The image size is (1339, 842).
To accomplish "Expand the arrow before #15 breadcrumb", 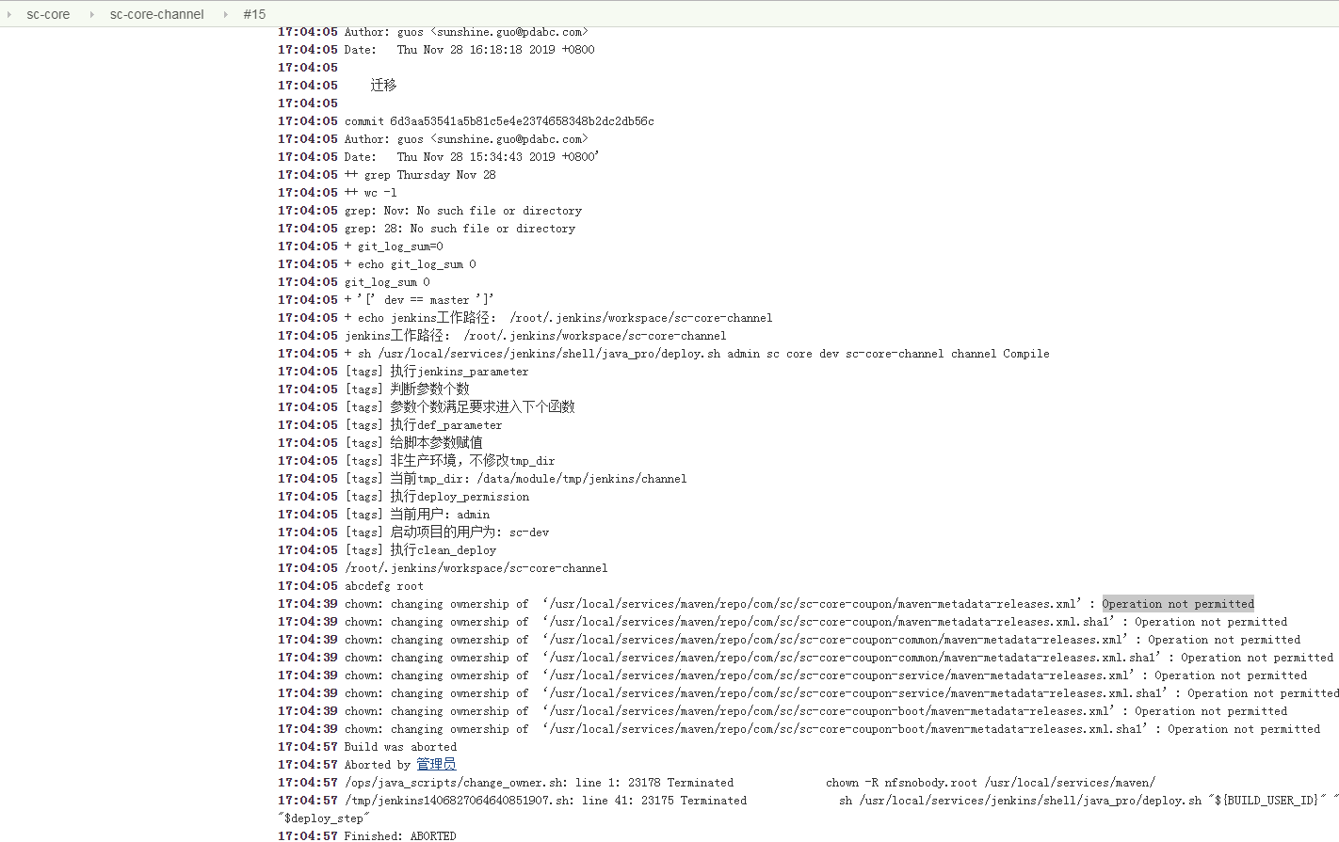I will point(226,14).
